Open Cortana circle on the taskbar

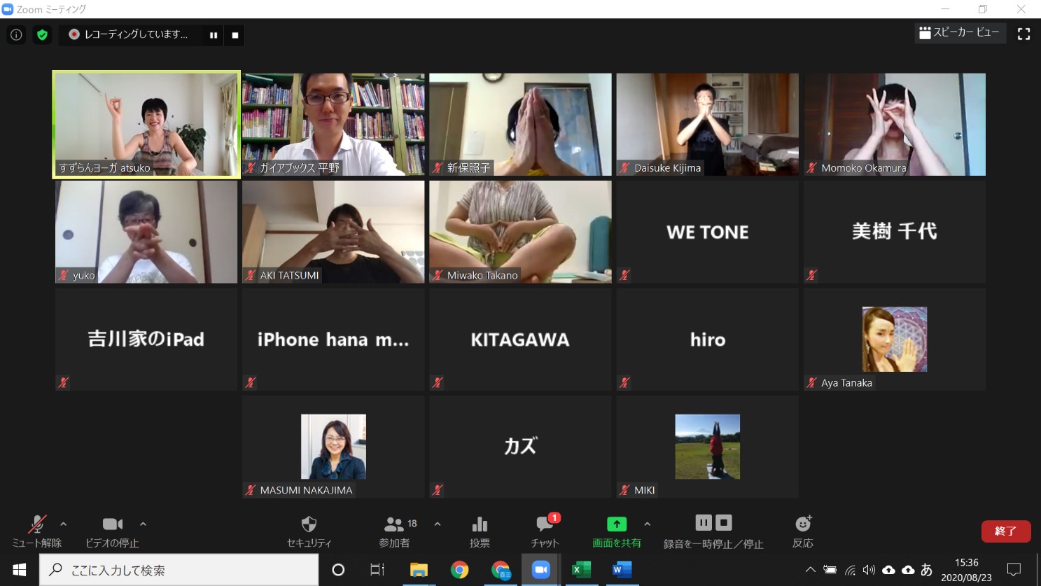(338, 570)
